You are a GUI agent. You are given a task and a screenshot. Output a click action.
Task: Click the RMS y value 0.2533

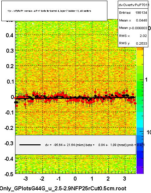pyautogui.click(x=141, y=43)
